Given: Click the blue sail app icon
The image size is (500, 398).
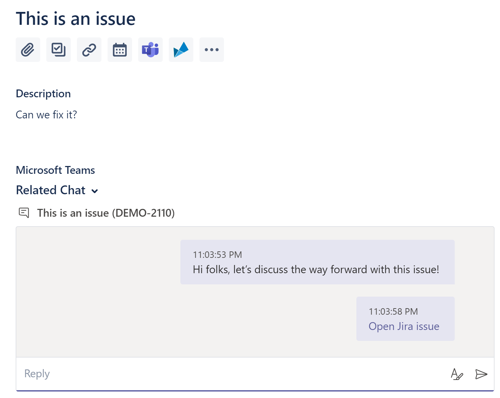Looking at the screenshot, I should 181,50.
